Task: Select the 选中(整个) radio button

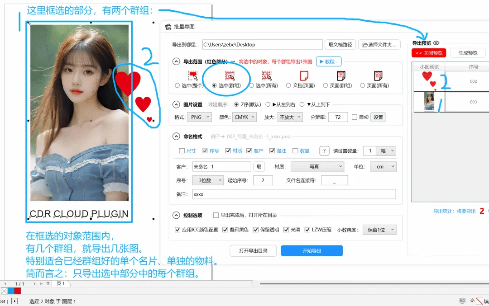Action: [x=177, y=85]
